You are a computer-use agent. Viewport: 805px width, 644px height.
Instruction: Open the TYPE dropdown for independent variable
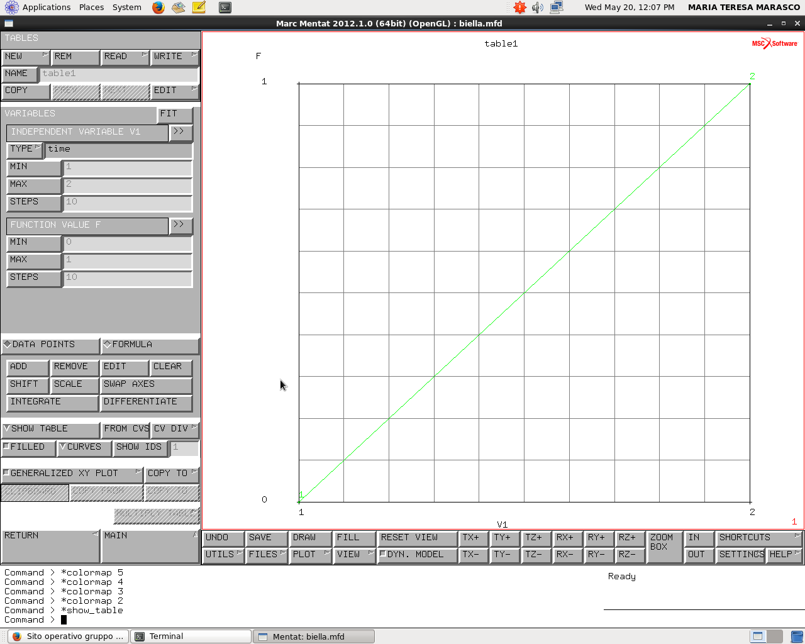(x=25, y=150)
